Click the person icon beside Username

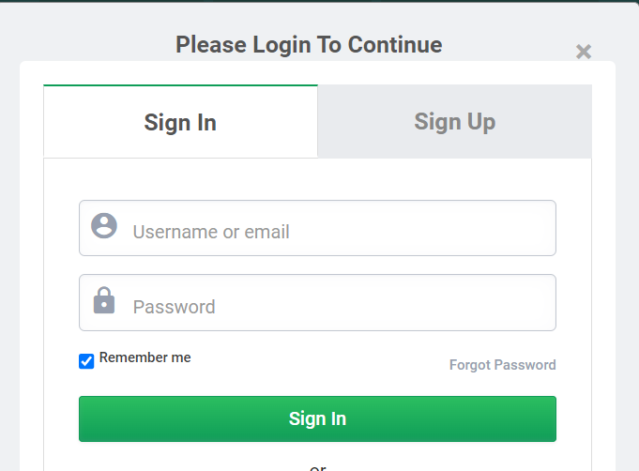(104, 226)
